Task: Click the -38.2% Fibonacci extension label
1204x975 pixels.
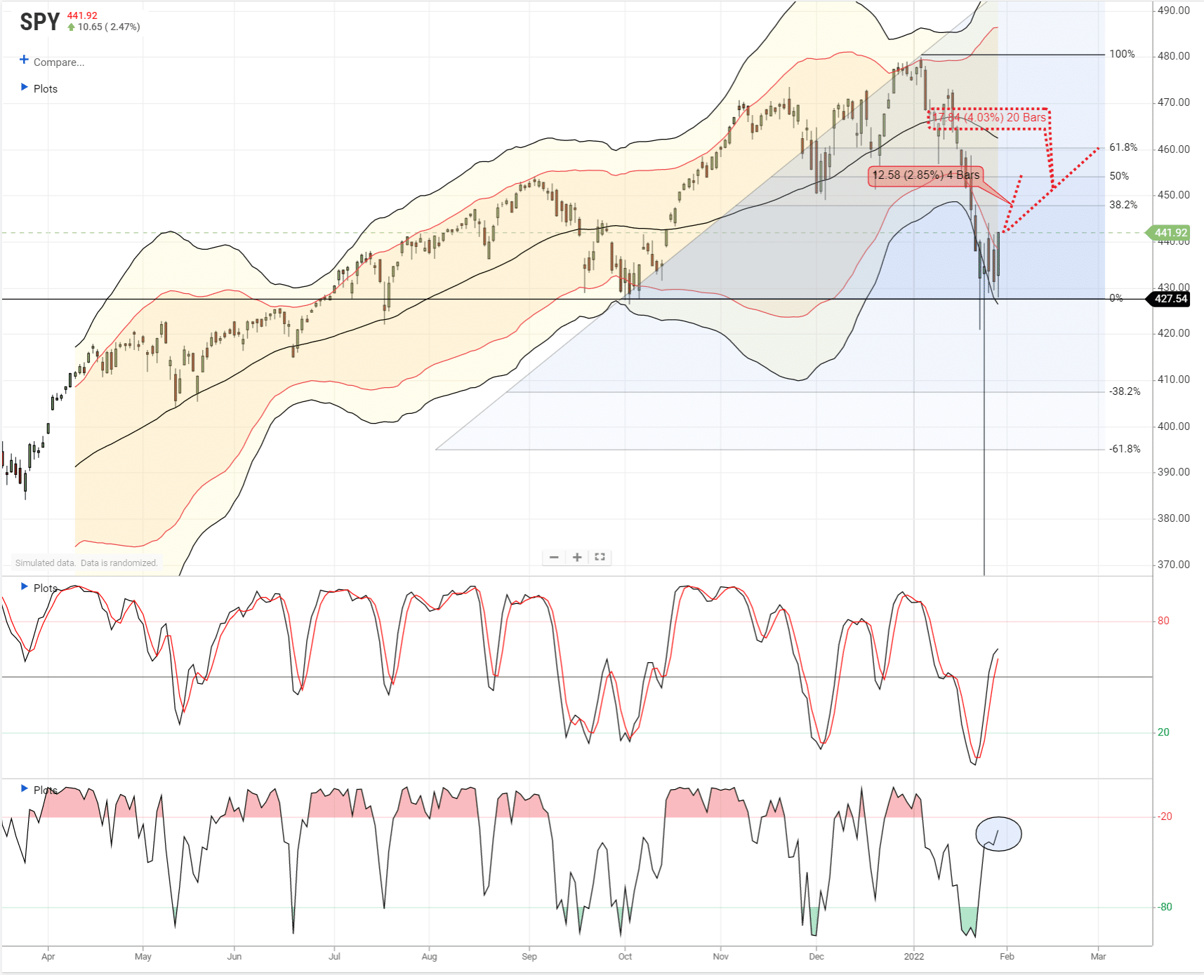Action: [1125, 391]
